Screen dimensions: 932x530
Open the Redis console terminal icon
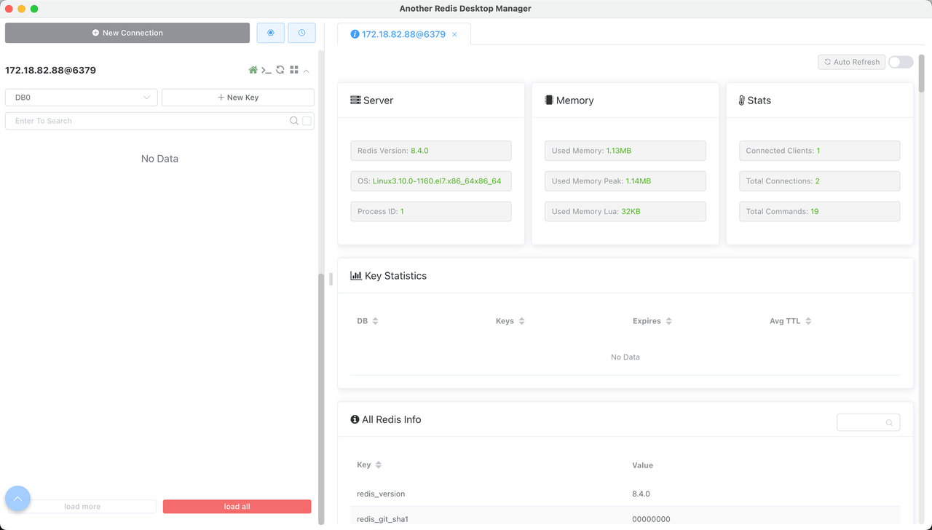click(x=266, y=71)
